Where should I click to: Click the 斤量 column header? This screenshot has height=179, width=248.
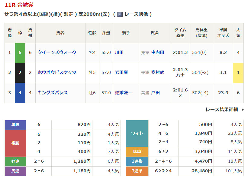106,33
